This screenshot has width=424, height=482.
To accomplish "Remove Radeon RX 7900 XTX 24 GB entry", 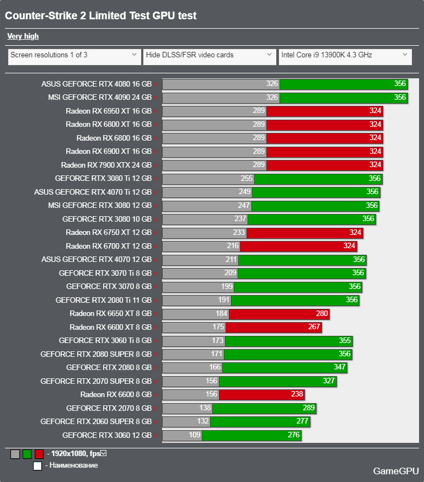I will [156, 165].
